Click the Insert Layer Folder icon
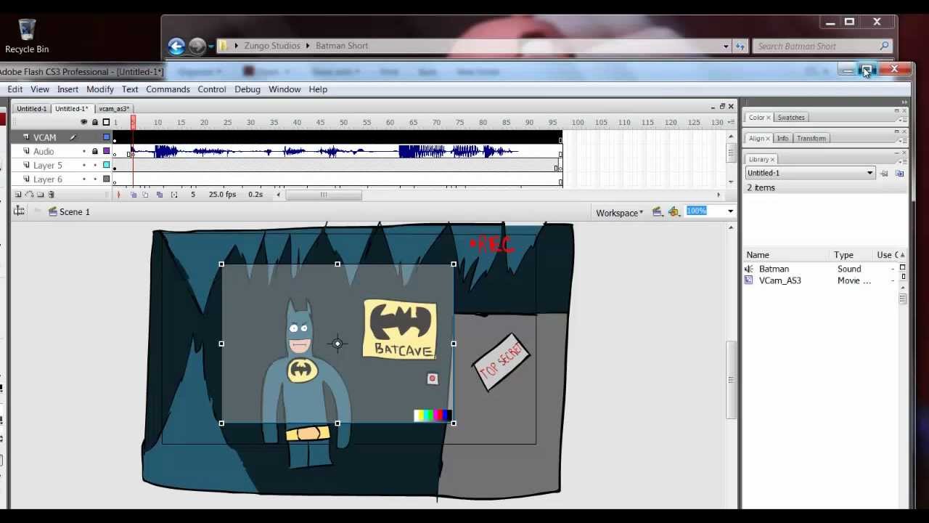 (40, 195)
